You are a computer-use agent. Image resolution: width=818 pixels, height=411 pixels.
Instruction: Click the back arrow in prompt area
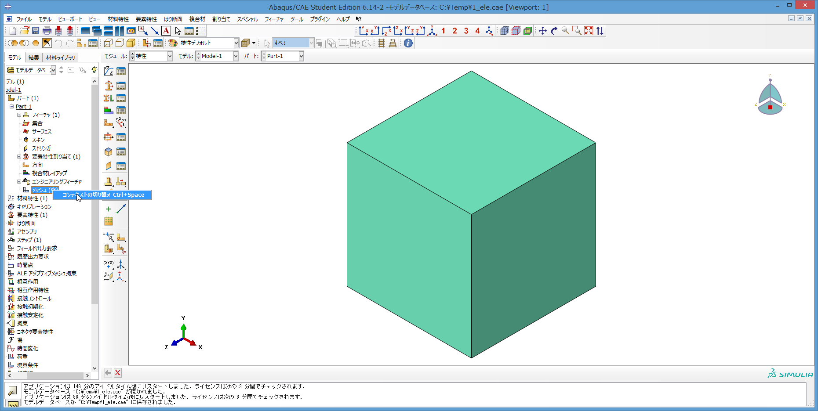pyautogui.click(x=108, y=373)
